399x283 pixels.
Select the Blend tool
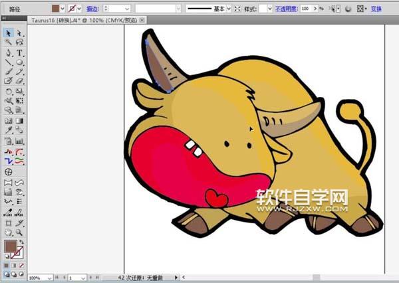pos(19,130)
